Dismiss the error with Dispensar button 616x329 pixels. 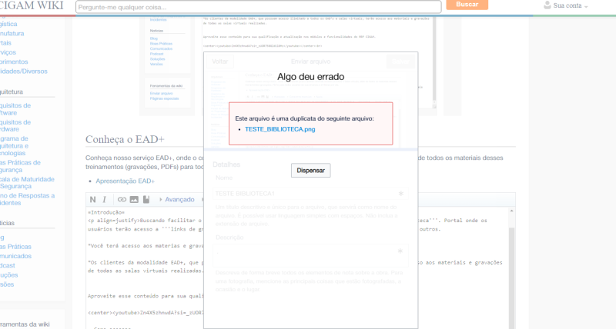pos(310,170)
